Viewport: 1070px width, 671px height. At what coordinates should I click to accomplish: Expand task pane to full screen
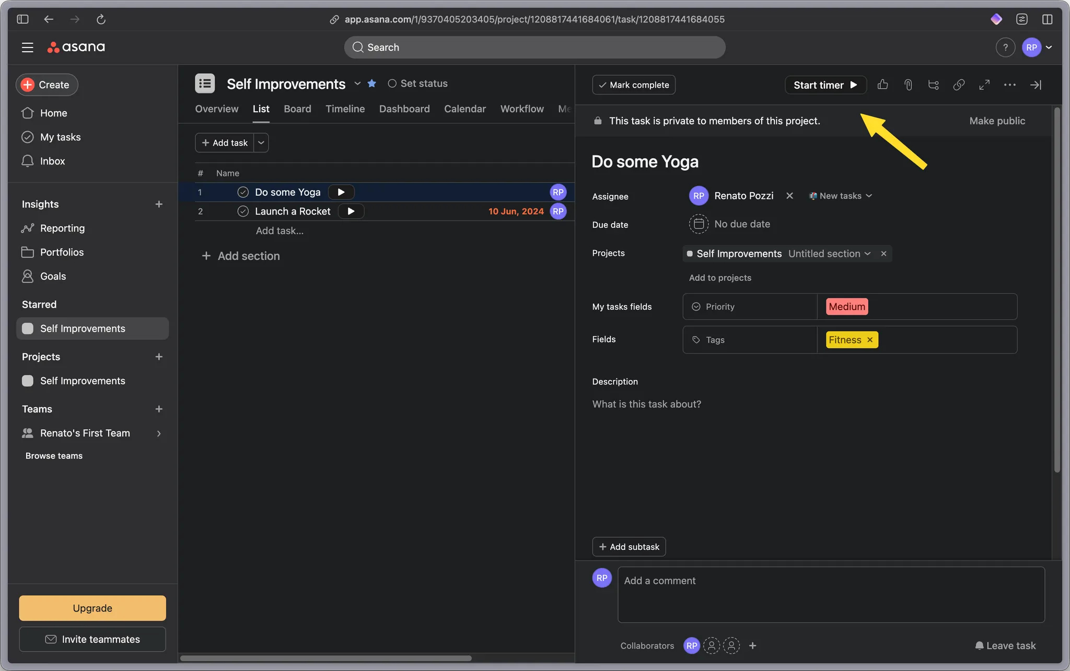tap(984, 85)
